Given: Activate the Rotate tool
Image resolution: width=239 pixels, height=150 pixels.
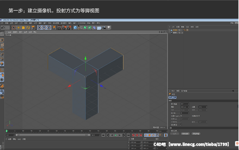Looking at the screenshot, I should (x=28, y=28).
